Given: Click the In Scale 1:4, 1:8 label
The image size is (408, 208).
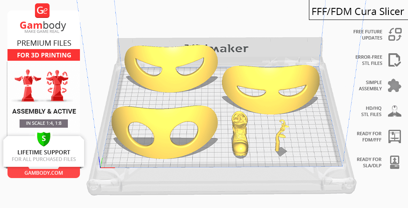Looking at the screenshot, I should [44, 123].
